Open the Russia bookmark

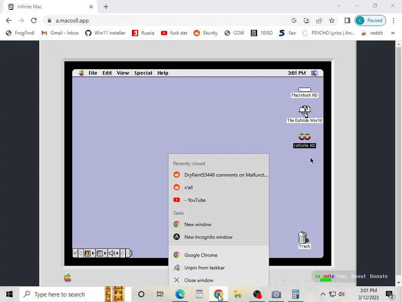click(x=143, y=33)
